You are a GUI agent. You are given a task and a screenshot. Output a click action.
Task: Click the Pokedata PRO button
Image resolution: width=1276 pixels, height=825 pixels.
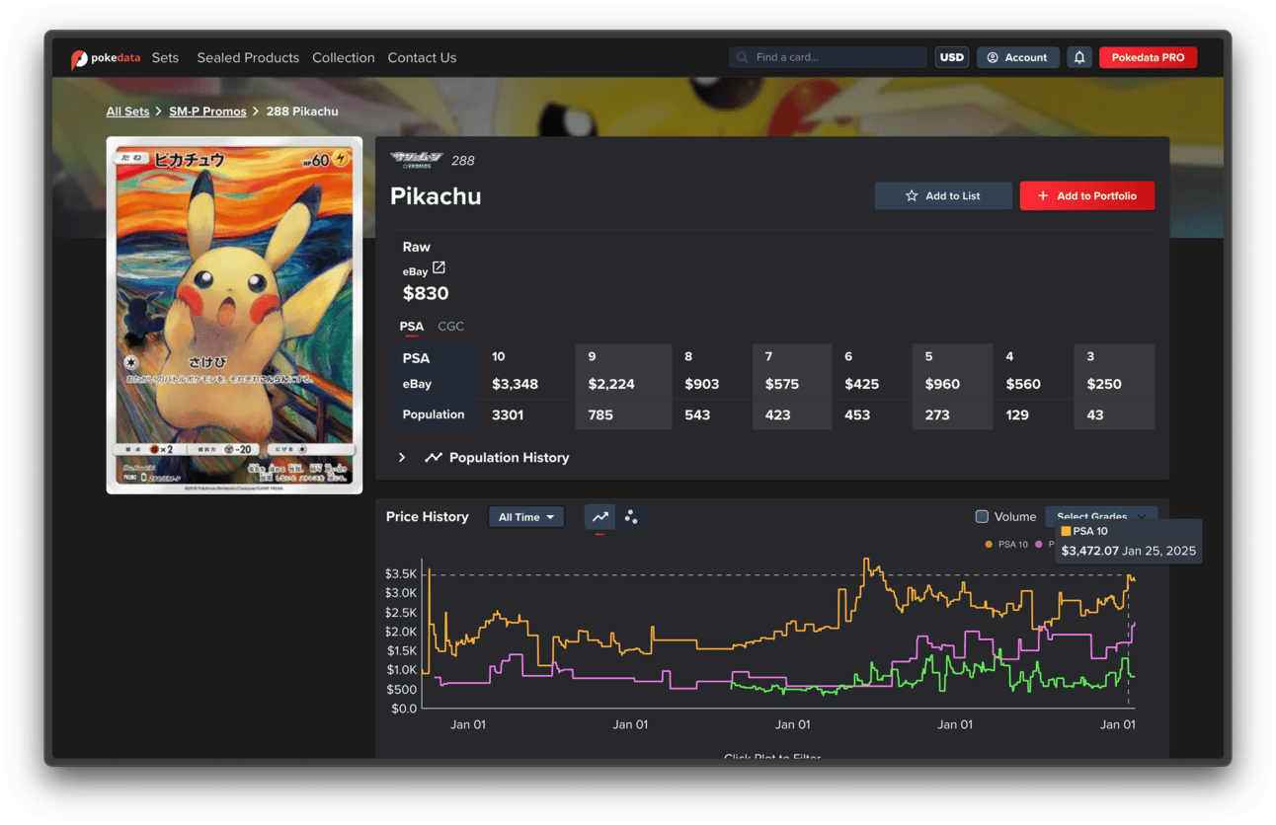point(1148,58)
